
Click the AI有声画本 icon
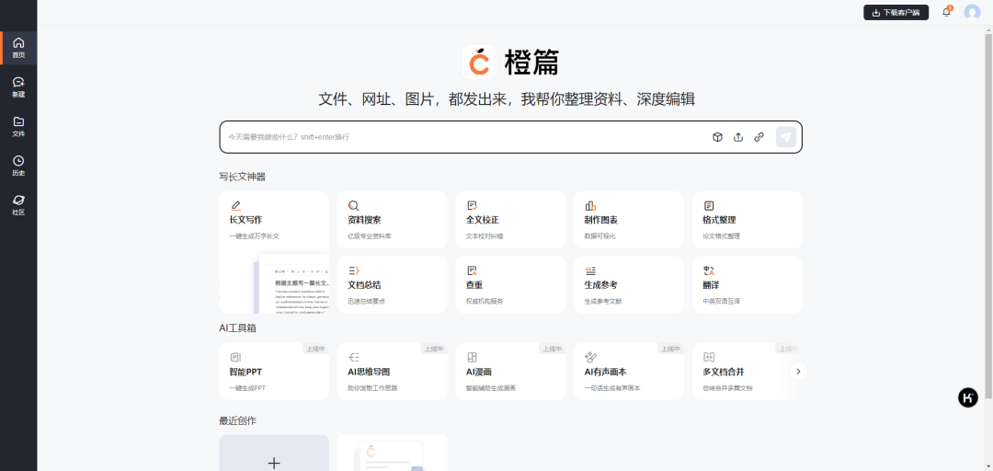[590, 358]
